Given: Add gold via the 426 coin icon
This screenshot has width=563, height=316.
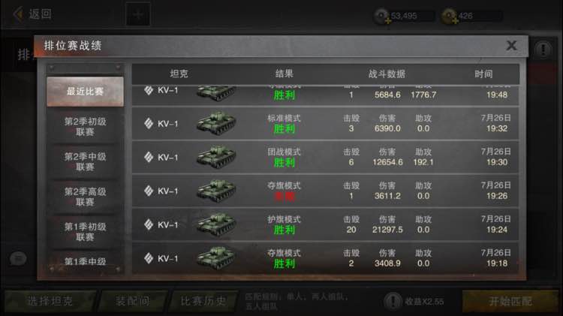Looking at the screenshot, I should [x=450, y=17].
